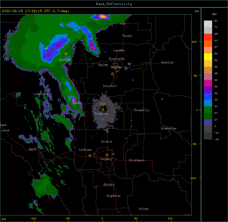This screenshot has height=222, width=228.
Task: Select the yellow diamond marker below Cochrane
Action: pyautogui.click(x=90, y=156)
